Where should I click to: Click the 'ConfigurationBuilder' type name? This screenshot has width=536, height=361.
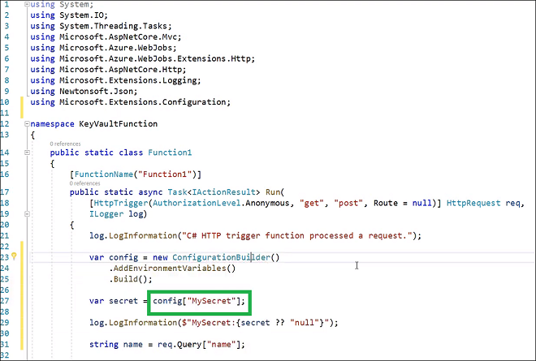click(x=221, y=257)
